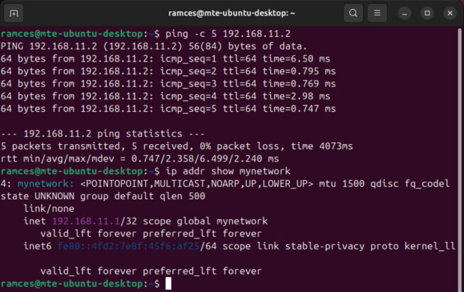Click the last 'valid_lft forever preferred_lft forever' line
Screen dimensions: 464x292
[x=151, y=271]
